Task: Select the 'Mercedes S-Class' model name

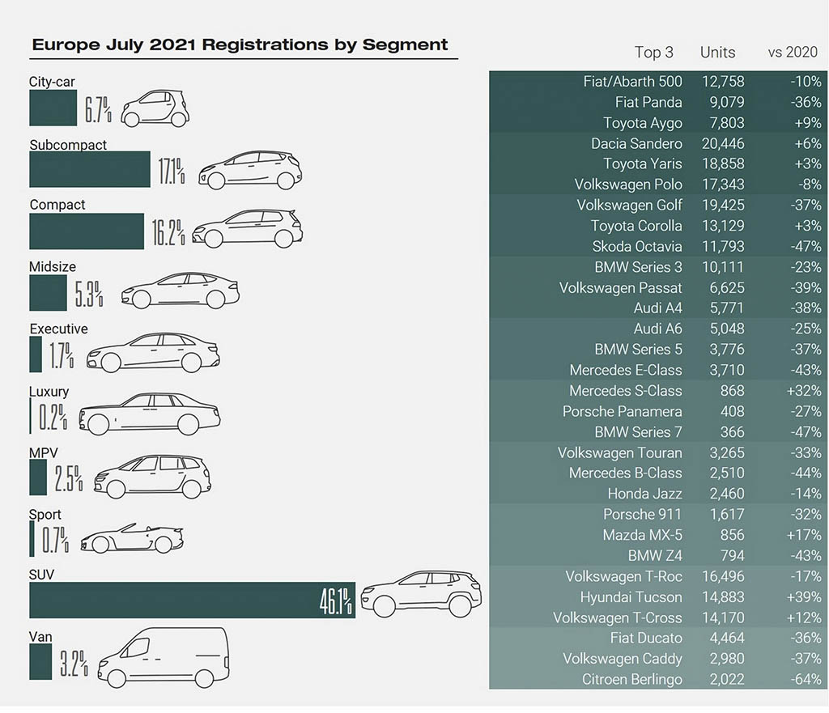Action: tap(626, 391)
